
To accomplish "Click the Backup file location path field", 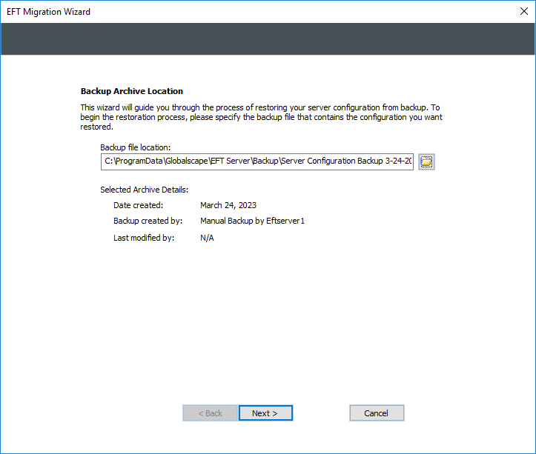I will click(x=257, y=162).
